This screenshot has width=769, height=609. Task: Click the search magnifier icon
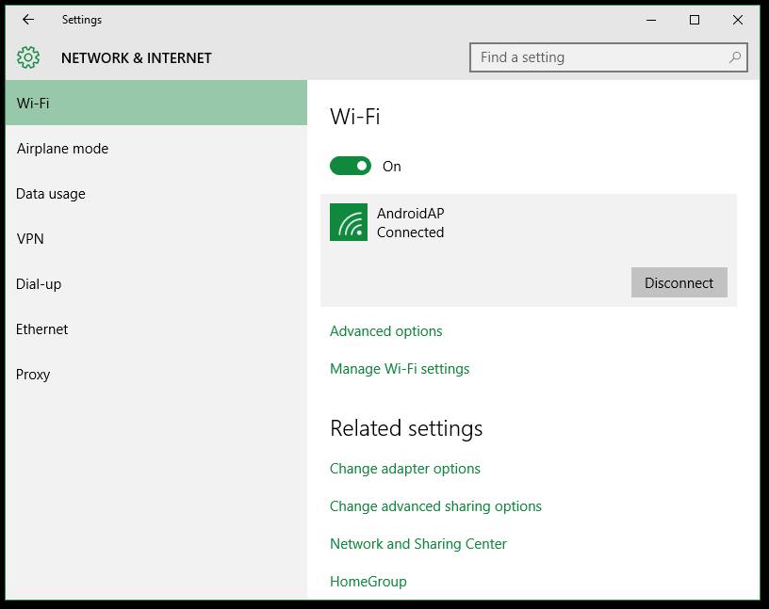tap(734, 57)
